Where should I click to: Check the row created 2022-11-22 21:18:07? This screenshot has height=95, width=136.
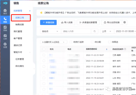coord(44,55)
